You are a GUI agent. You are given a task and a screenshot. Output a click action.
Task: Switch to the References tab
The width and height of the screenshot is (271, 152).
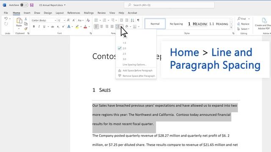click(74, 13)
